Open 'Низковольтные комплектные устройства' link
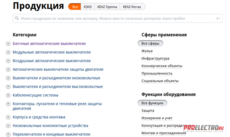The width and height of the screenshot is (230, 137). (x=51, y=126)
